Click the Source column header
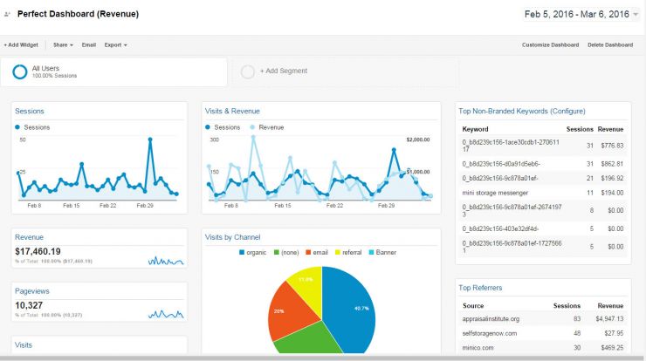This screenshot has height=361, width=646. [473, 306]
